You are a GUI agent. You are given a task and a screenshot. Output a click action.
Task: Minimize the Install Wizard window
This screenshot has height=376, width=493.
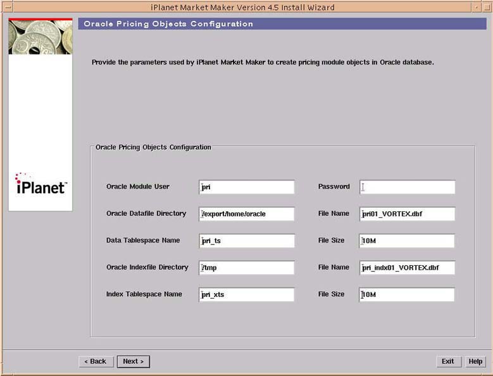pyautogui.click(x=477, y=7)
